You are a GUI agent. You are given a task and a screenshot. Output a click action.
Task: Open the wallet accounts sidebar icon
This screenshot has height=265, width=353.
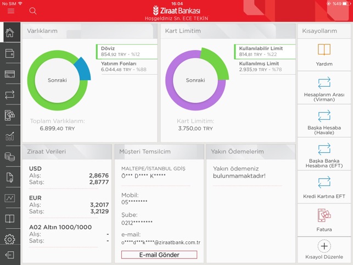[10, 53]
